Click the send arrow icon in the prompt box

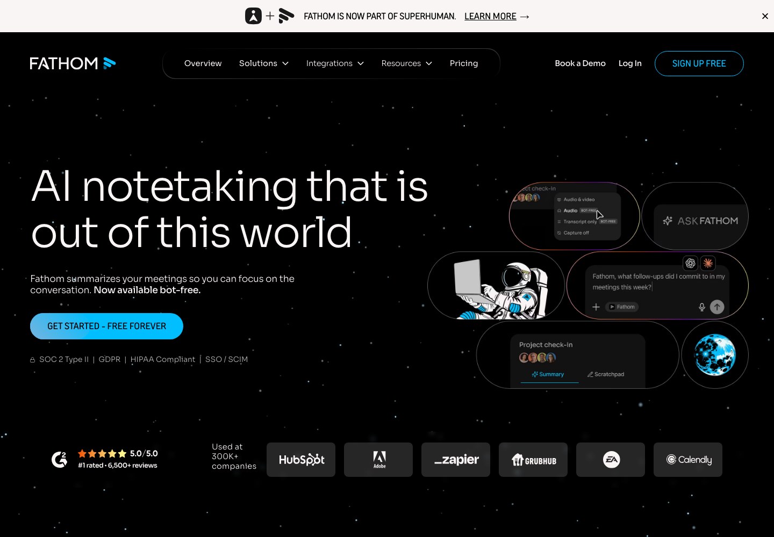[717, 307]
